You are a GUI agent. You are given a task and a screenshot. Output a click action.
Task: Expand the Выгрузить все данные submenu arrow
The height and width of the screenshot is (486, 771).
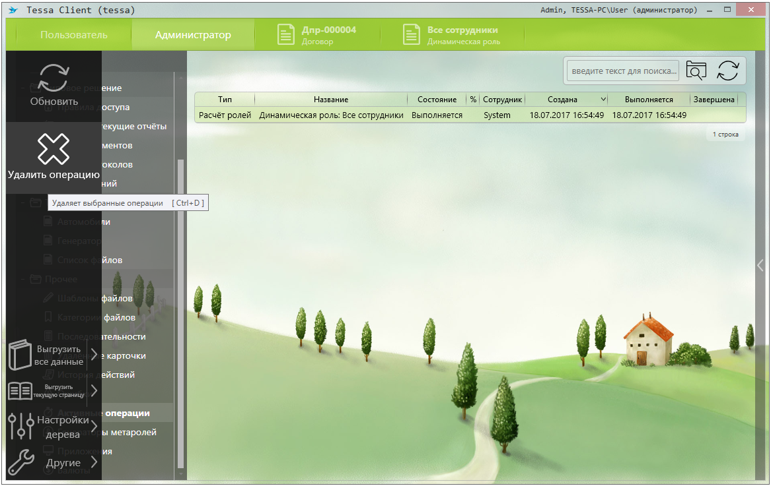click(x=94, y=355)
